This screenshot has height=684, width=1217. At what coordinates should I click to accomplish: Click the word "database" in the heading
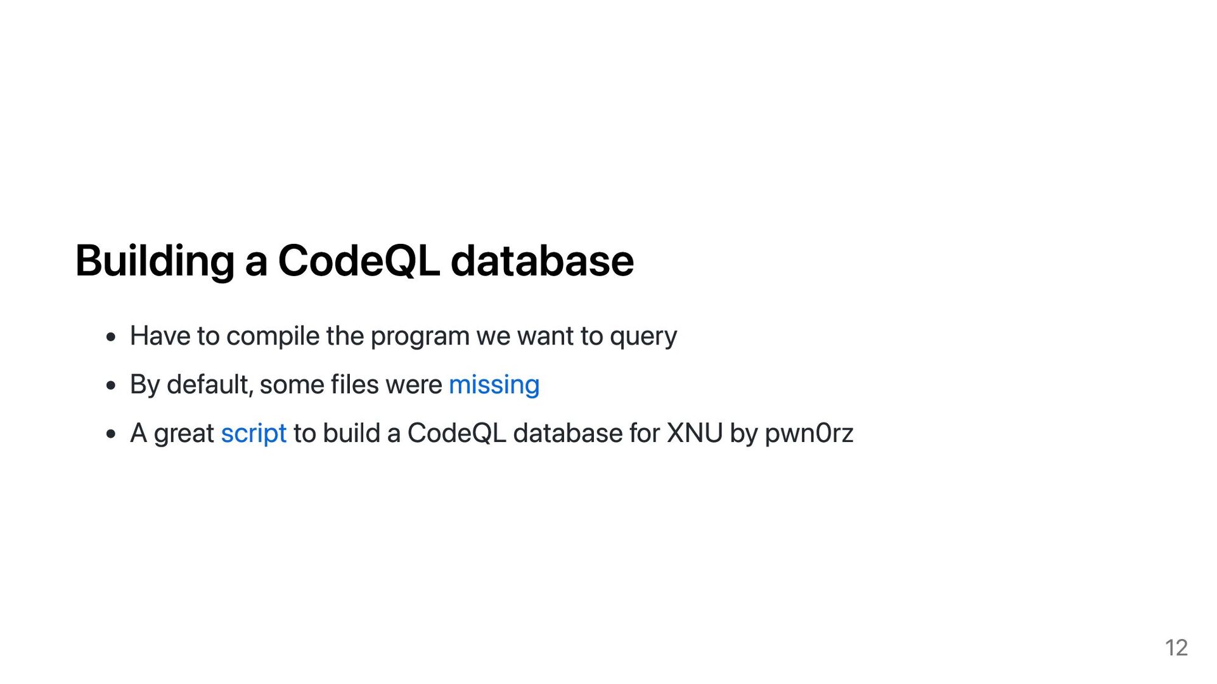(542, 261)
